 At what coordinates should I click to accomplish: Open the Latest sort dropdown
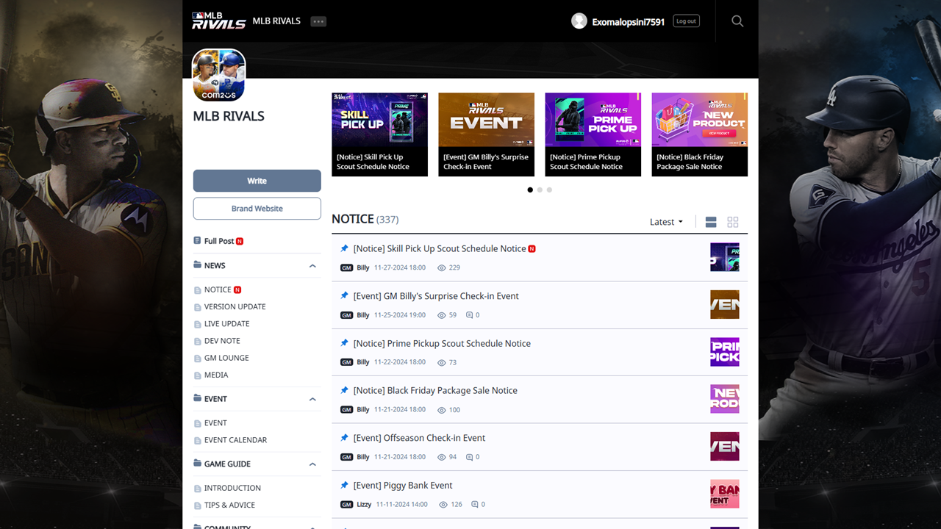666,222
